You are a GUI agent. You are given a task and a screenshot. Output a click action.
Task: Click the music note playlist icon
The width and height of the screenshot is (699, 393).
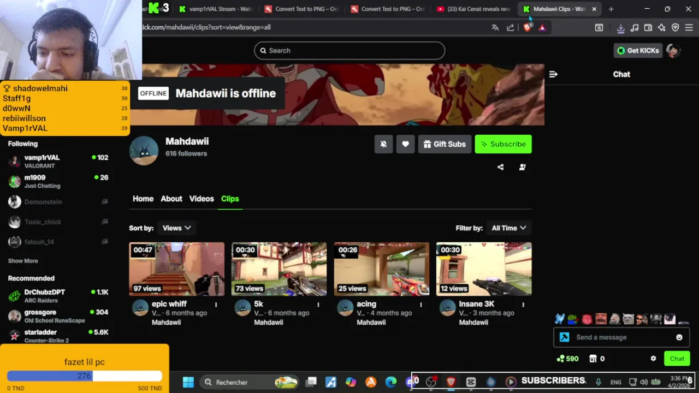[635, 27]
